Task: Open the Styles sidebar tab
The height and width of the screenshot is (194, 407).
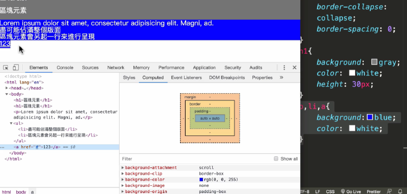Action: [x=129, y=77]
